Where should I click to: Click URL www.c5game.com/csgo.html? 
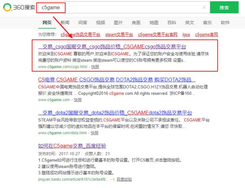63,67
